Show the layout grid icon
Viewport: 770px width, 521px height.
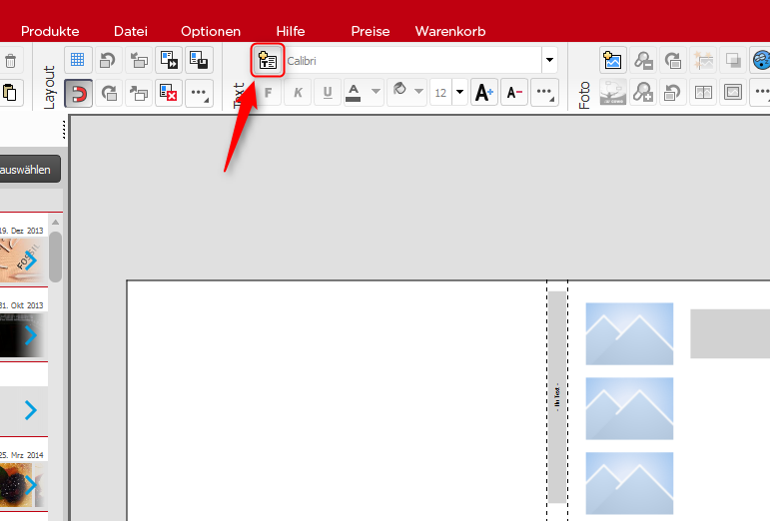[78, 60]
